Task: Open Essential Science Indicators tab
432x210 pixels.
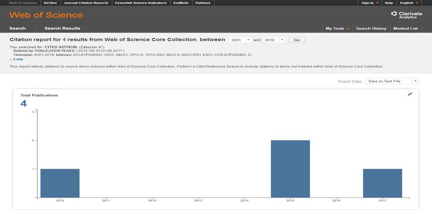Action: (140, 3)
